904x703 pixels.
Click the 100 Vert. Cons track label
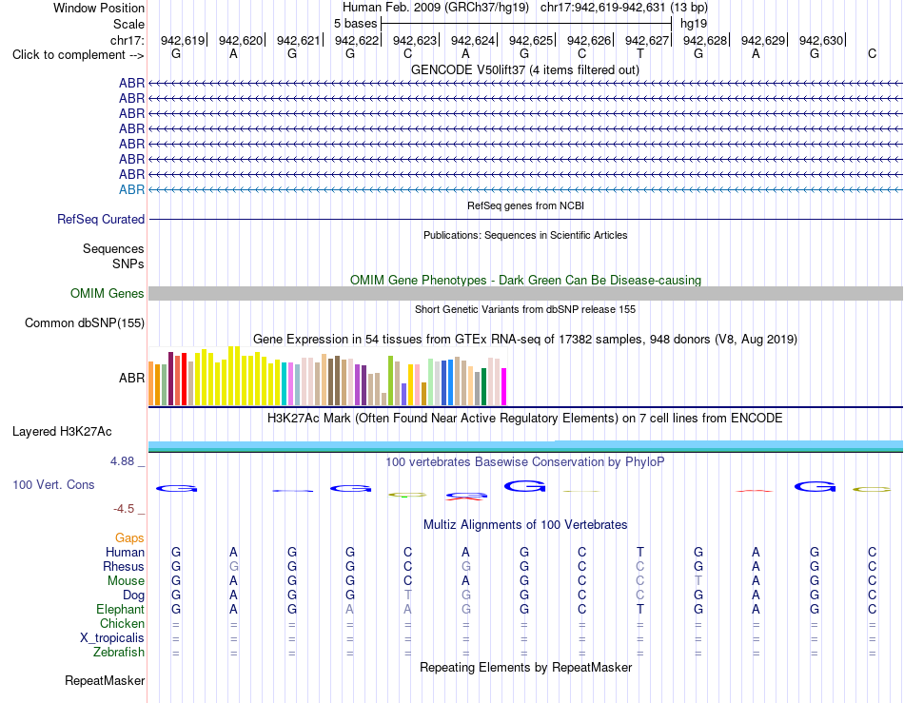53,484
